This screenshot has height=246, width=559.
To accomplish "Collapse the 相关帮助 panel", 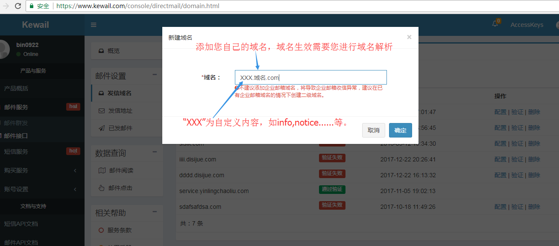I will point(154,211).
